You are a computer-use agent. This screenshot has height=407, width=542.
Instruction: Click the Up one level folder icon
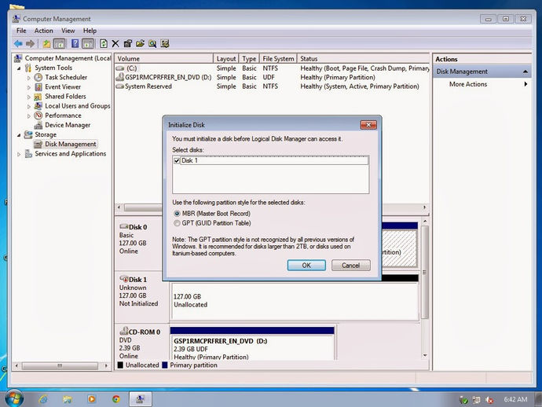pyautogui.click(x=46, y=43)
